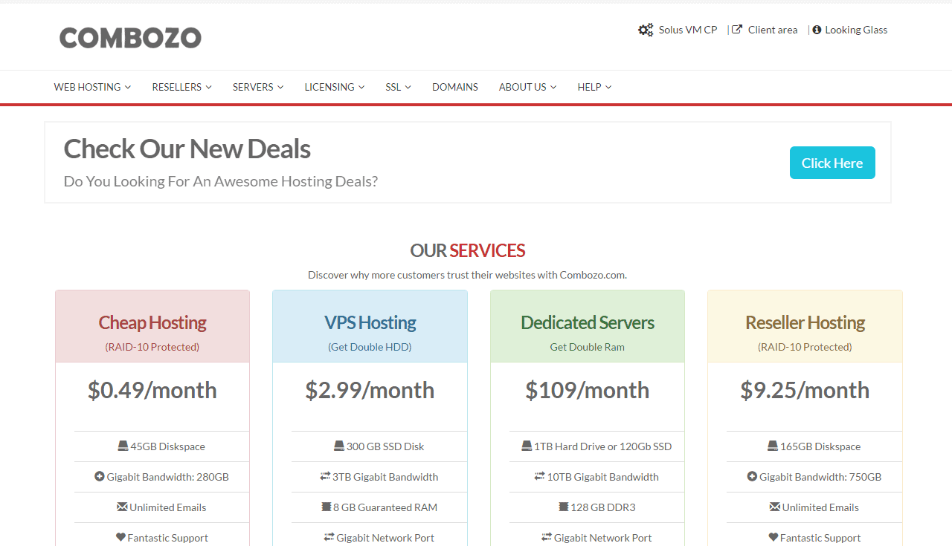Open the Reseller Hosting heading link
952x546 pixels.
coord(805,322)
